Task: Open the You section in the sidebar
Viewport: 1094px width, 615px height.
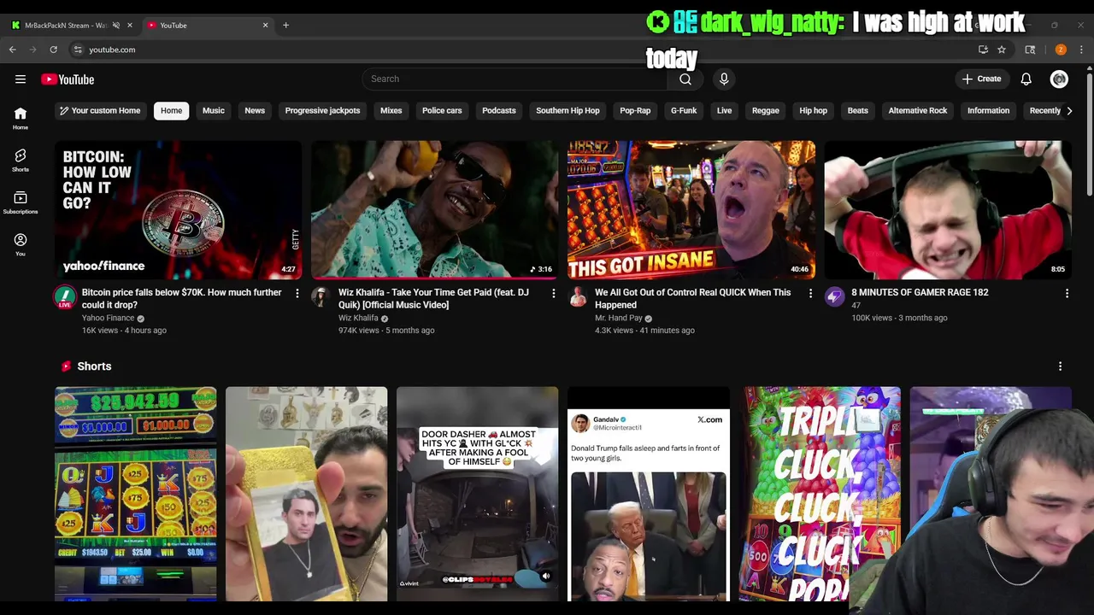Action: pyautogui.click(x=21, y=244)
